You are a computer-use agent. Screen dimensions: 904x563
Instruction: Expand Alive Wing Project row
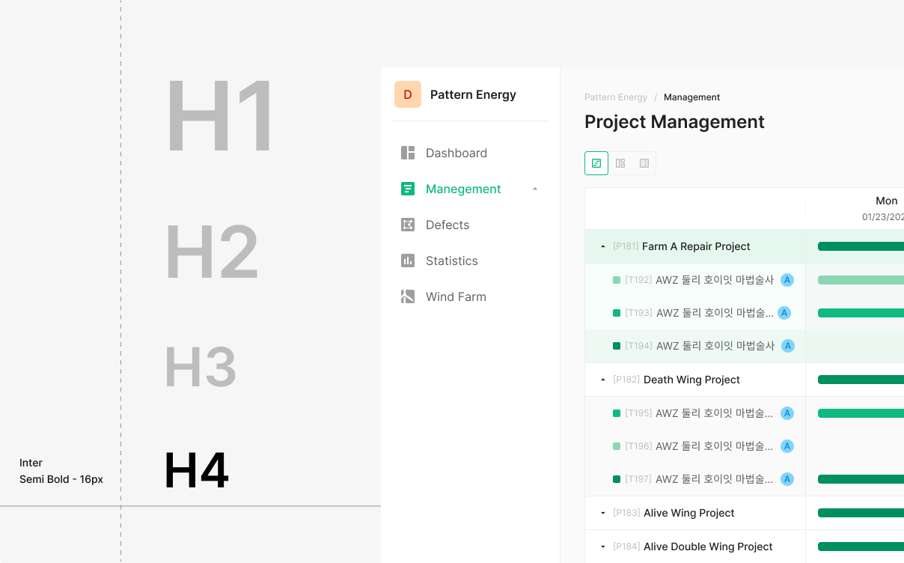click(603, 513)
